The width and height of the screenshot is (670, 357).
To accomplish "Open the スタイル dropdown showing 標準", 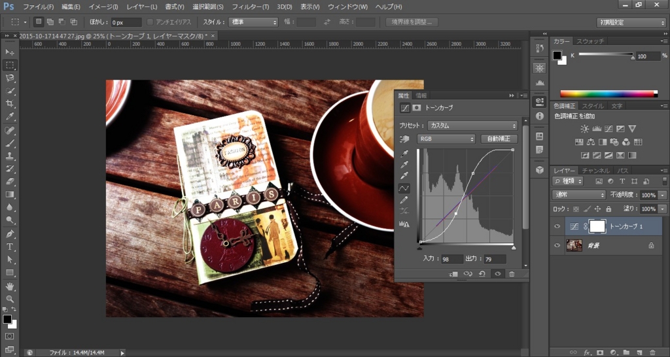I will (x=253, y=22).
